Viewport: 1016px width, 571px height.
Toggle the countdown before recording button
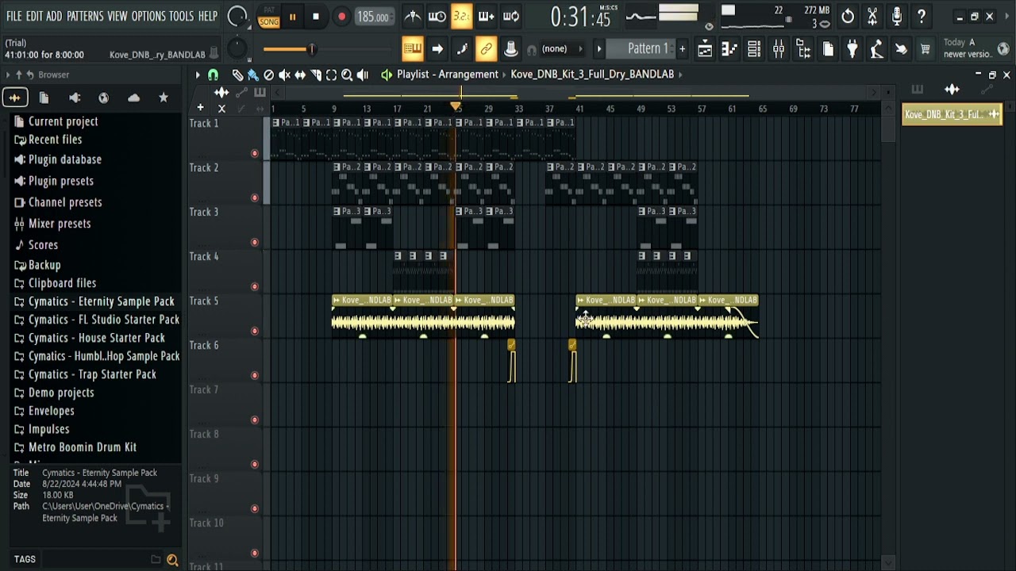[x=461, y=17]
